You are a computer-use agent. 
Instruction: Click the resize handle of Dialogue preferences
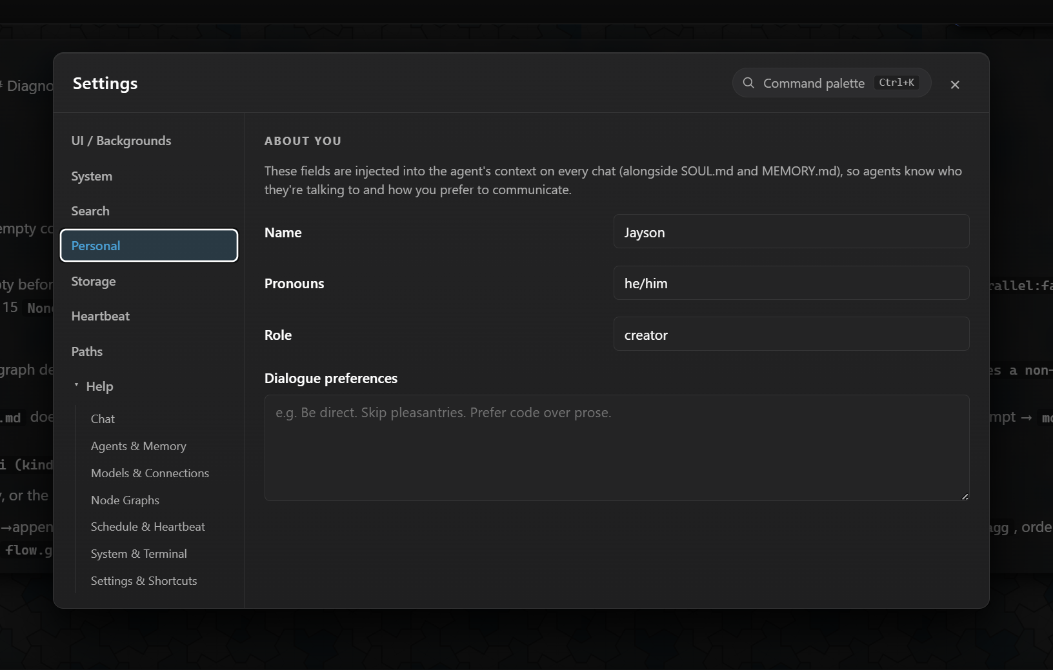coord(965,497)
